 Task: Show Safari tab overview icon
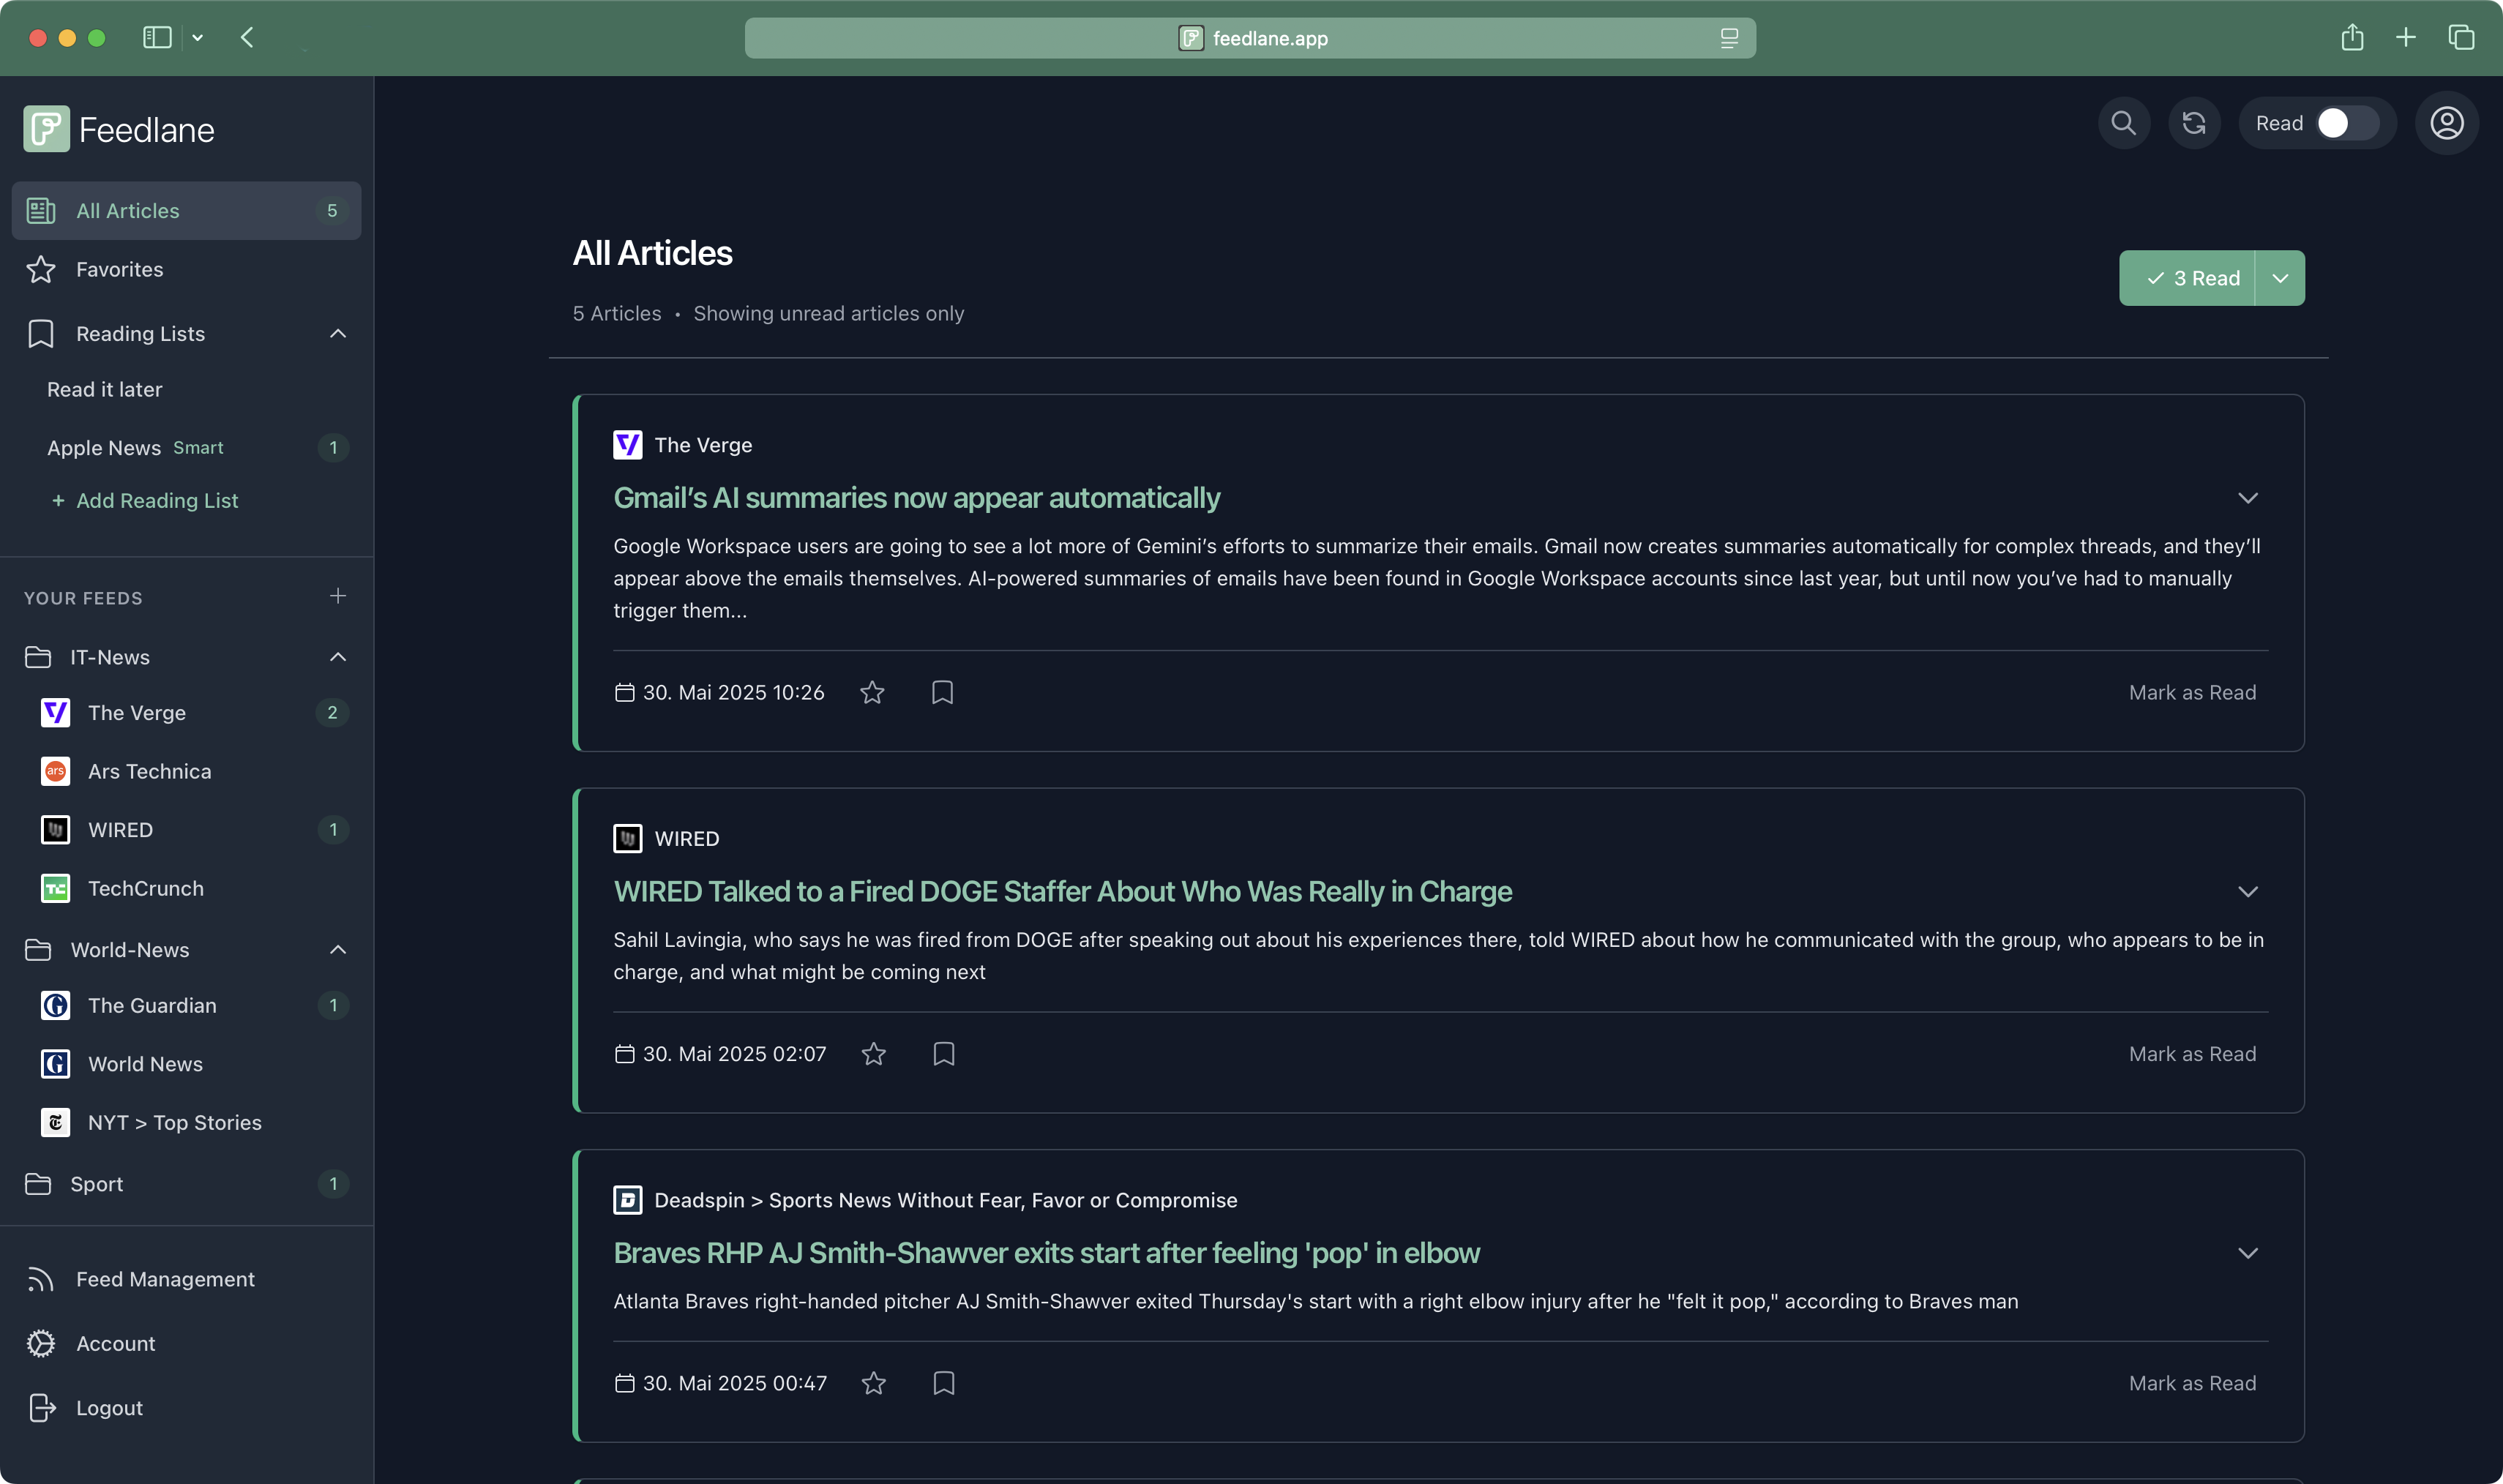click(2461, 38)
